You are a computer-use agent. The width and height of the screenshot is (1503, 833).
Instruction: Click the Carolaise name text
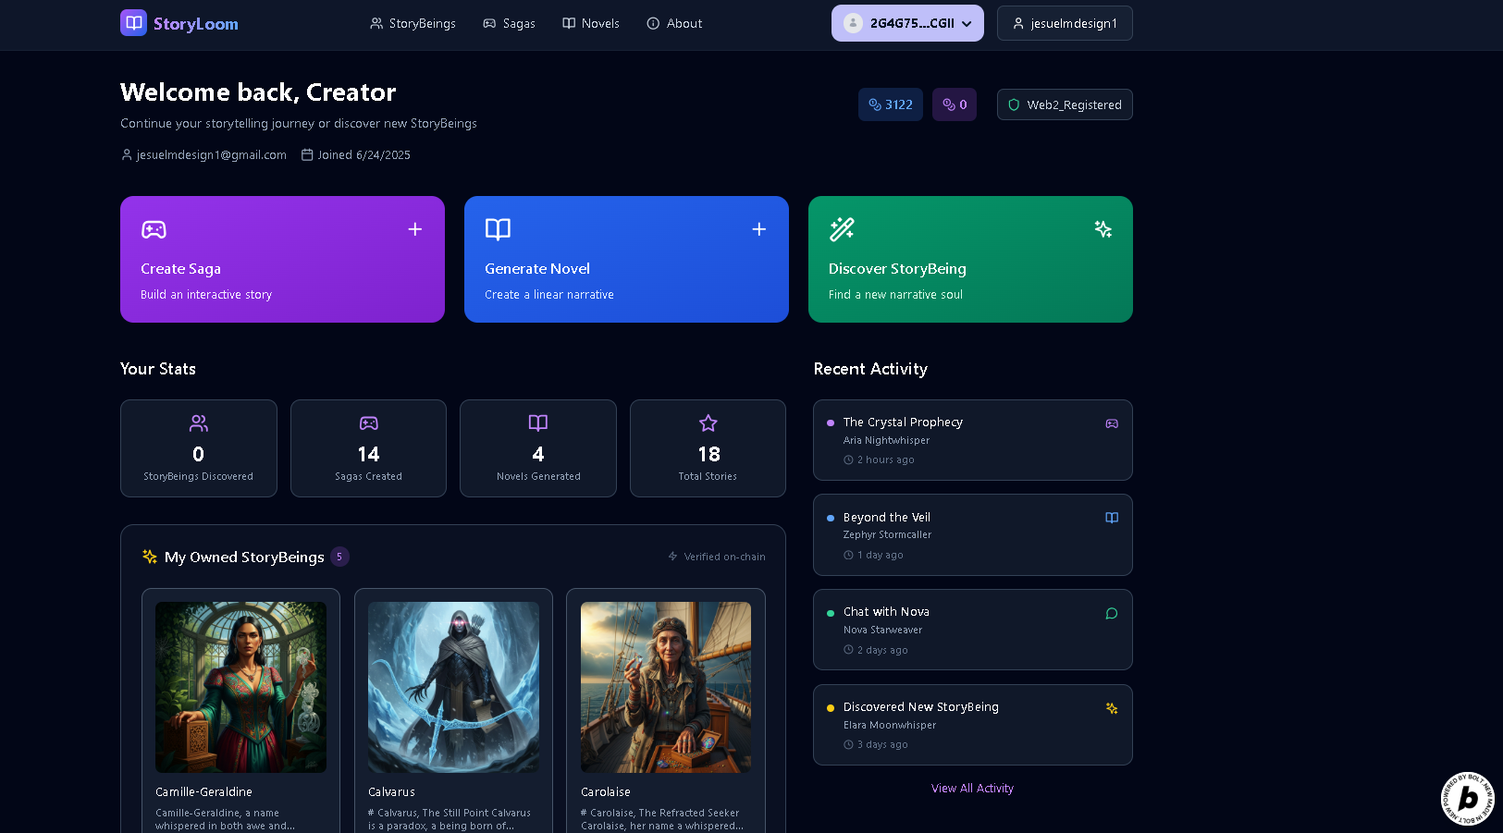(x=606, y=792)
